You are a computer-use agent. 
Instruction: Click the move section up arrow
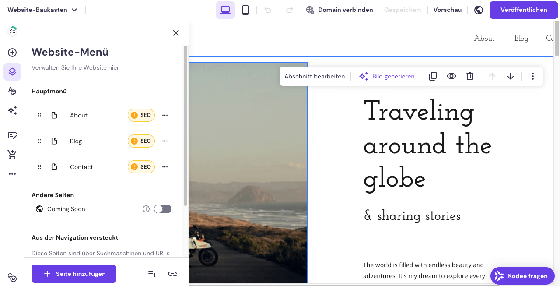pyautogui.click(x=492, y=76)
